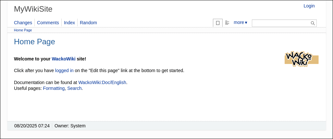The image size is (333, 139).
Task: Expand the 'more' dropdown menu
Action: (240, 22)
